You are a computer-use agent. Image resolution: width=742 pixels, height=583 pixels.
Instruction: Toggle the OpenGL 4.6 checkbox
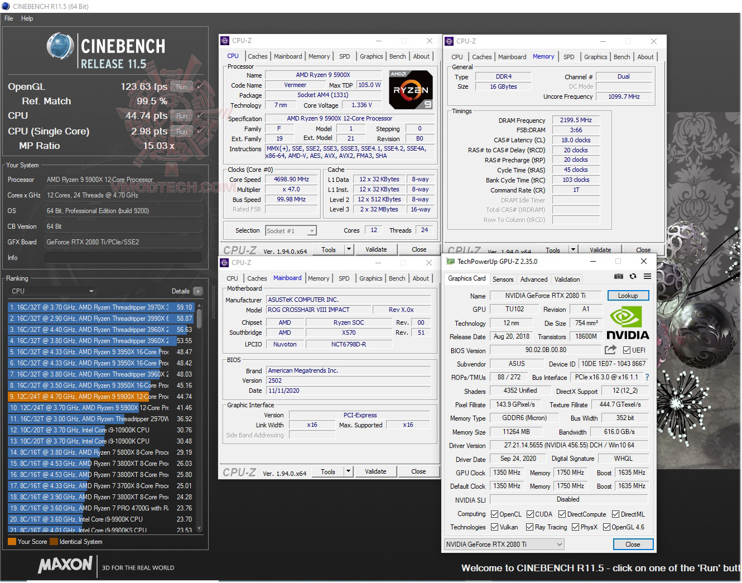coord(606,527)
